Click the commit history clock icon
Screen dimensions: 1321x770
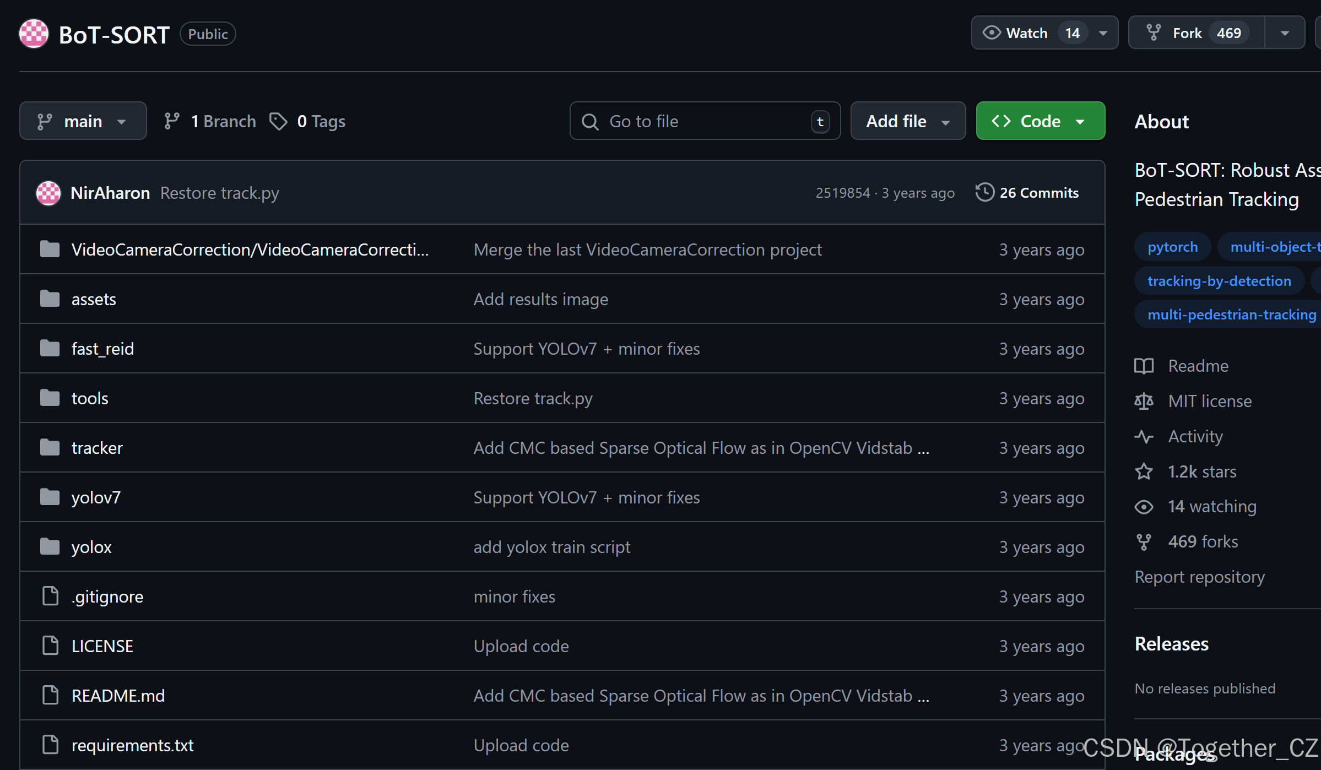[x=984, y=193]
